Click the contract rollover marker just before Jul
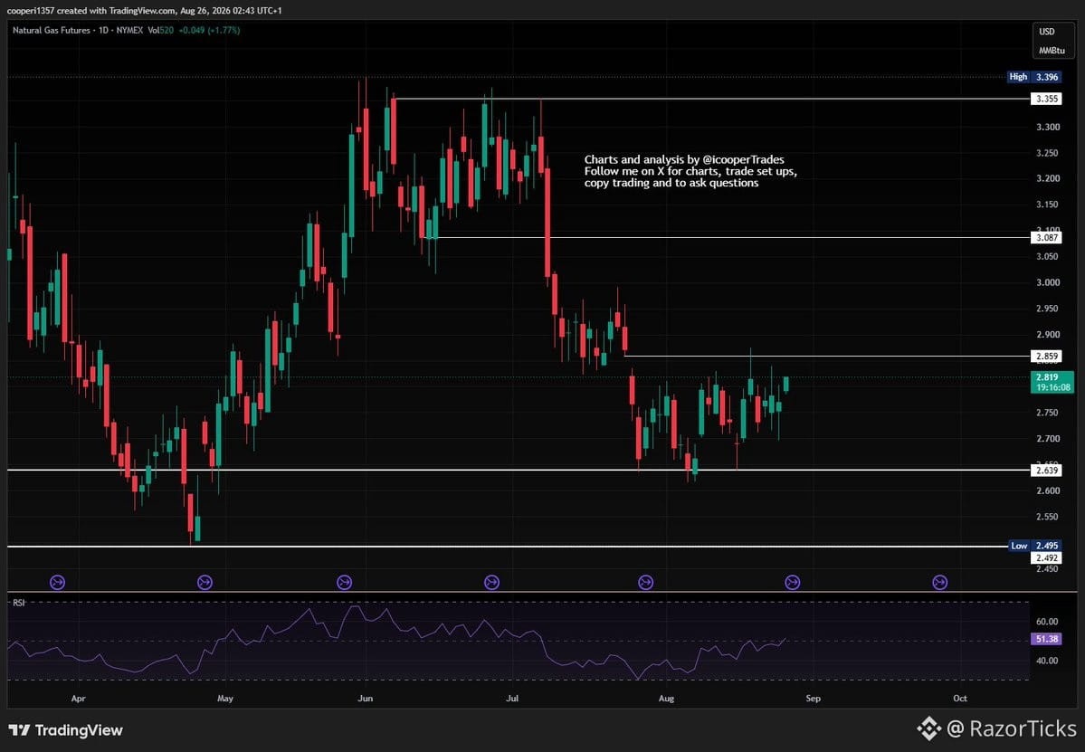This screenshot has height=752, width=1085. (x=491, y=583)
